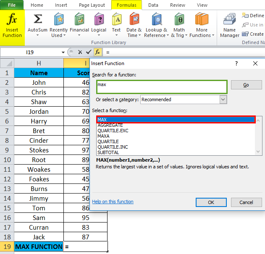Click the cell containing Stokes
The height and width of the screenshot is (254, 265).
[x=39, y=150]
